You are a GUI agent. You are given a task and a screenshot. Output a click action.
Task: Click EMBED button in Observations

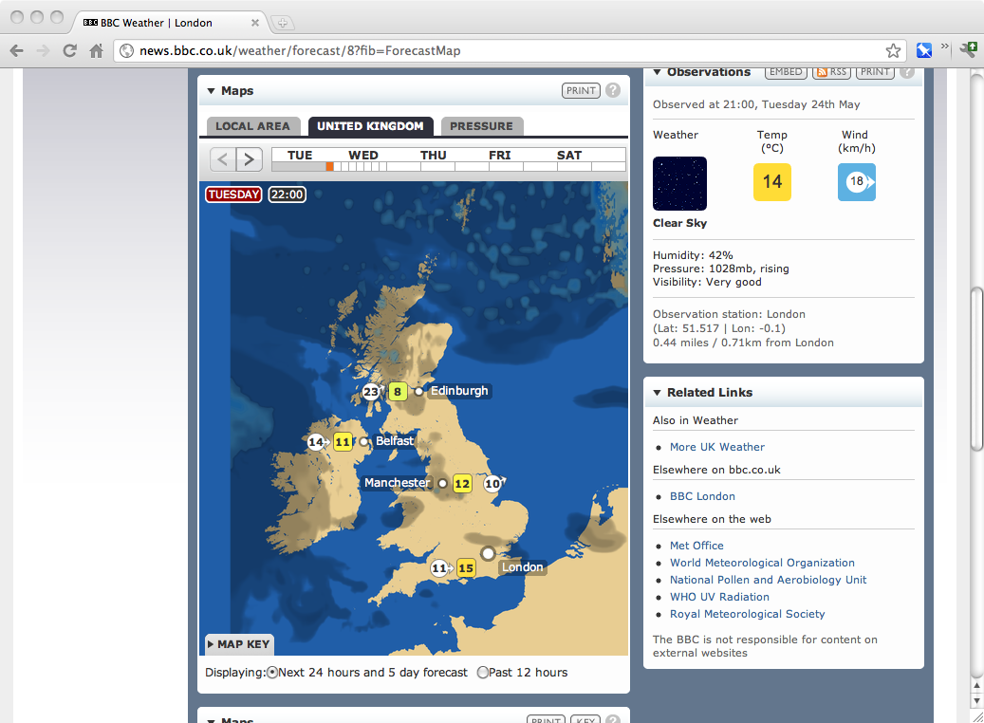coord(786,72)
